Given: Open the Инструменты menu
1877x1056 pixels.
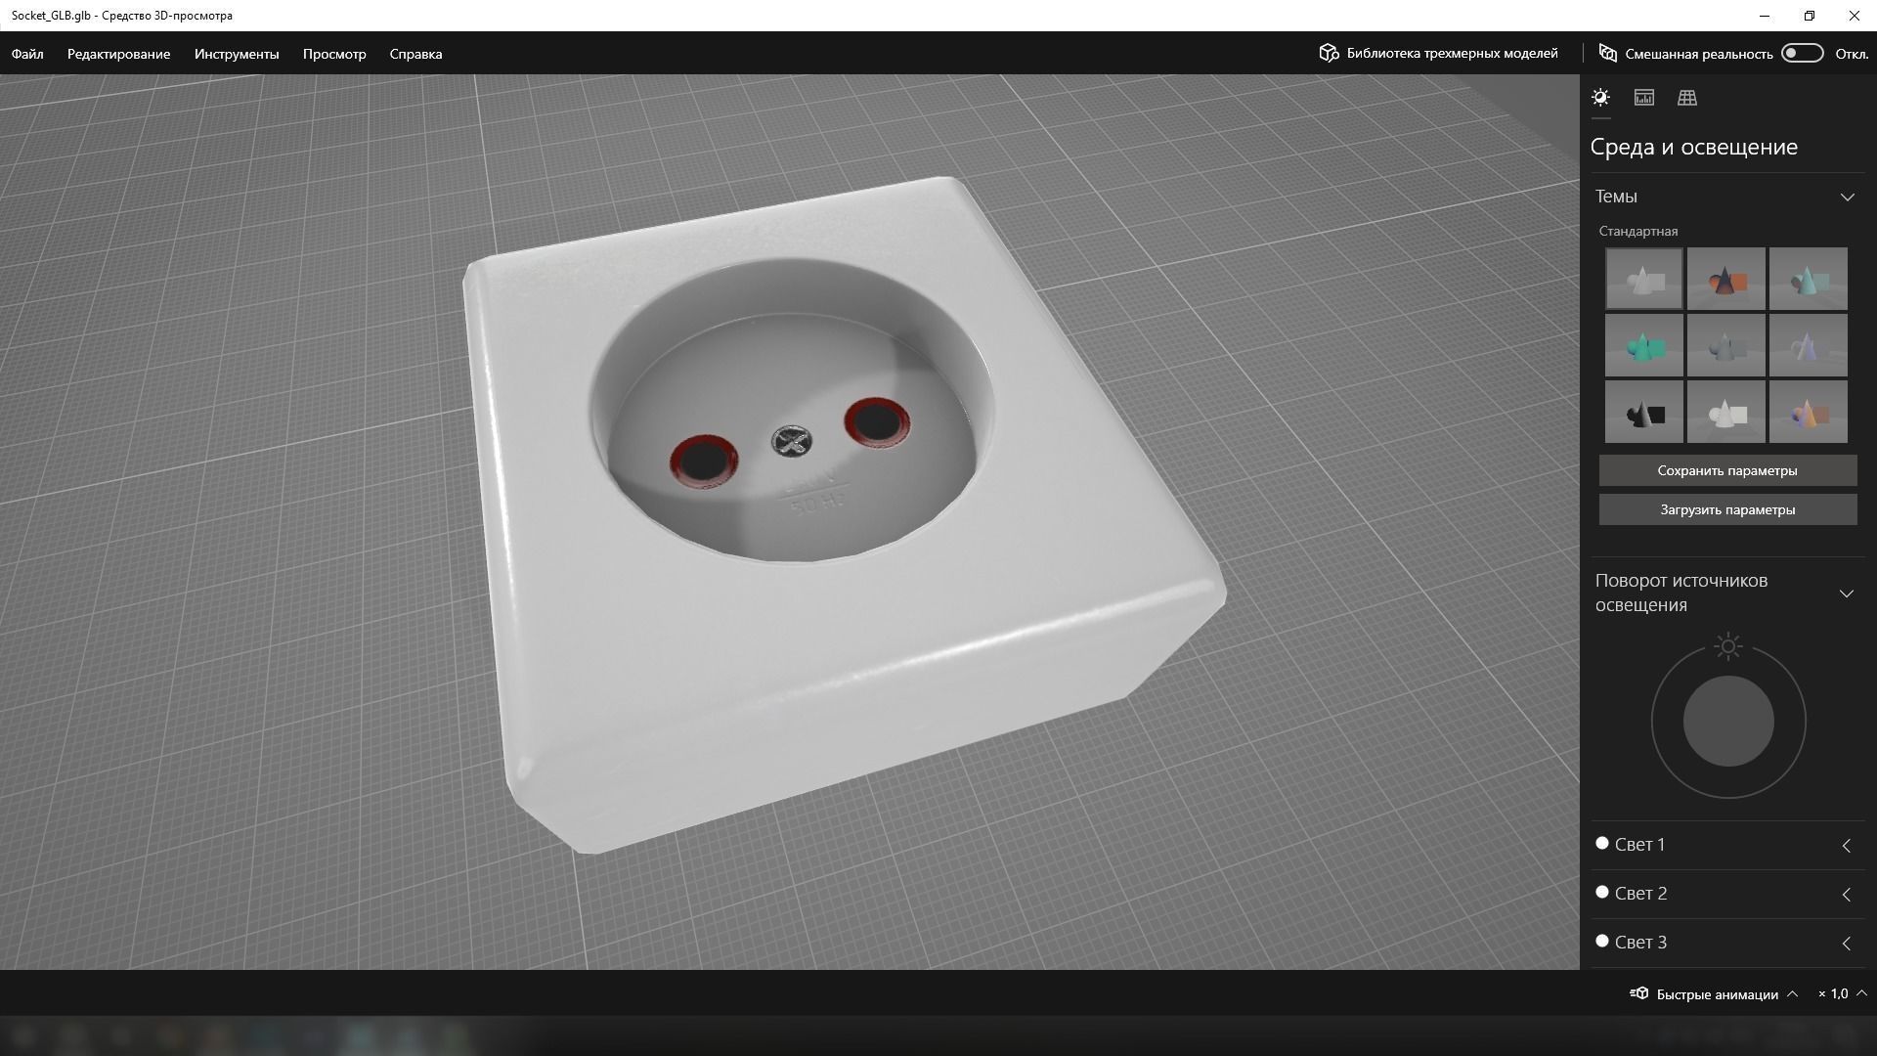Looking at the screenshot, I should pyautogui.click(x=237, y=54).
